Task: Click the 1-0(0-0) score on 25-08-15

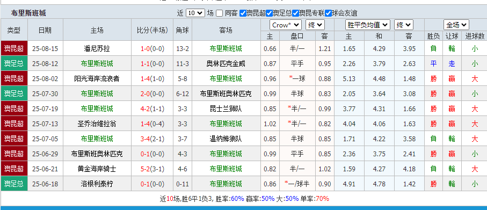Action: click(x=152, y=49)
